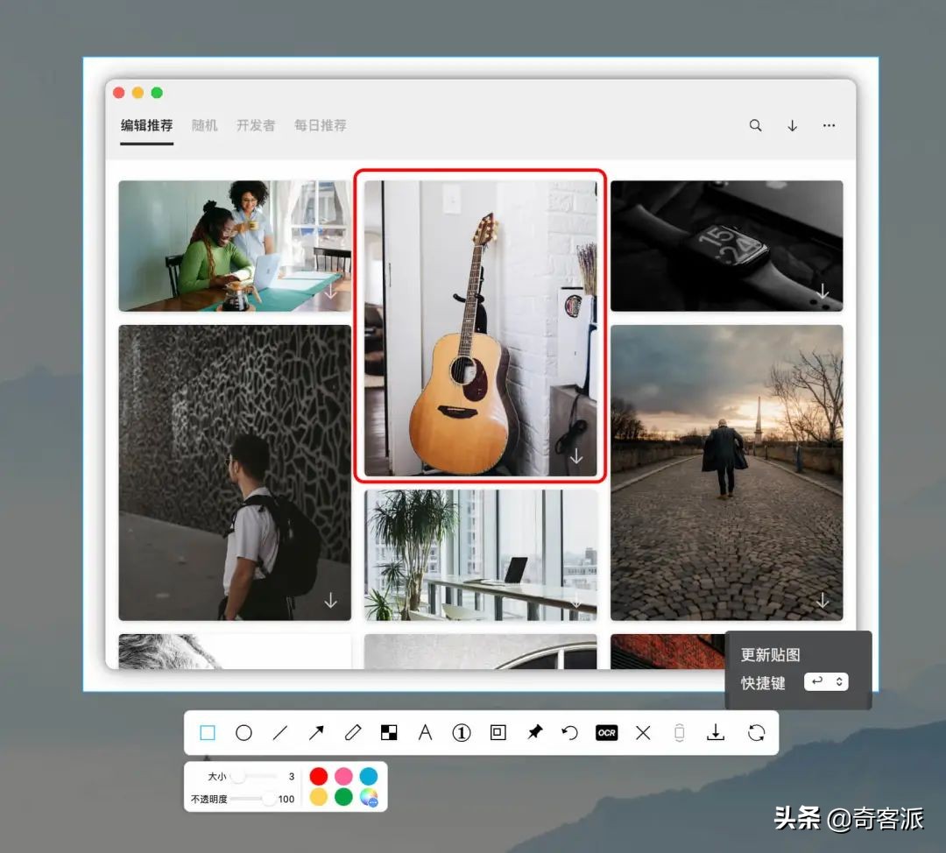Select 更新贴图 from the context menu
The height and width of the screenshot is (853, 946).
tap(771, 653)
